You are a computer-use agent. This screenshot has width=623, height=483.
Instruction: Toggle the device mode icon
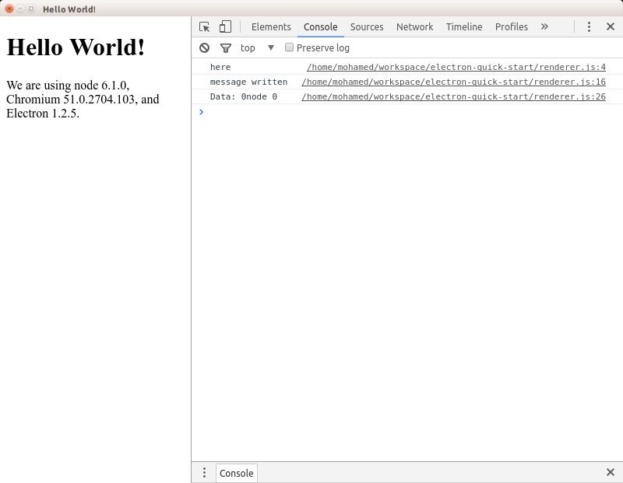pos(225,26)
